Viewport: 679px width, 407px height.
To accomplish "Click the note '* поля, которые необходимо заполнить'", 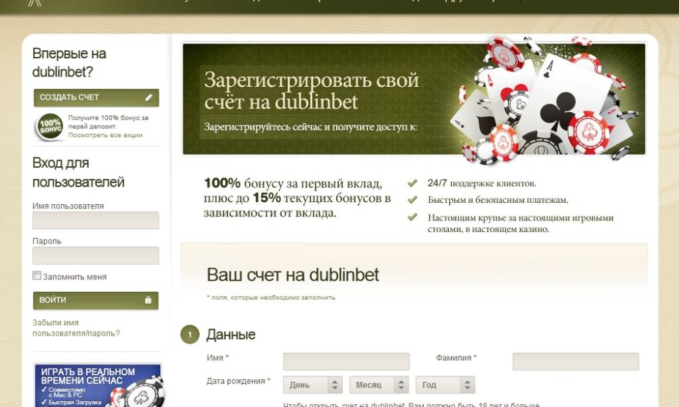I will click(x=271, y=298).
